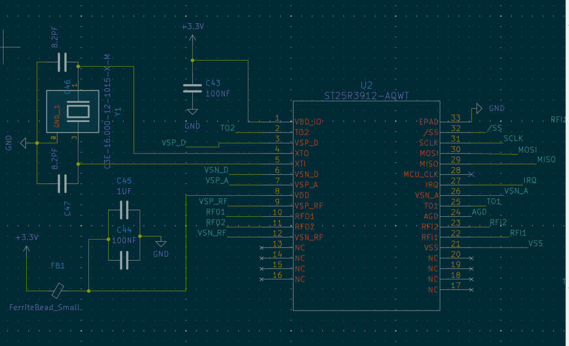Click the C46 capacitor symbol above crystal
The image size is (569, 346).
[x=63, y=62]
